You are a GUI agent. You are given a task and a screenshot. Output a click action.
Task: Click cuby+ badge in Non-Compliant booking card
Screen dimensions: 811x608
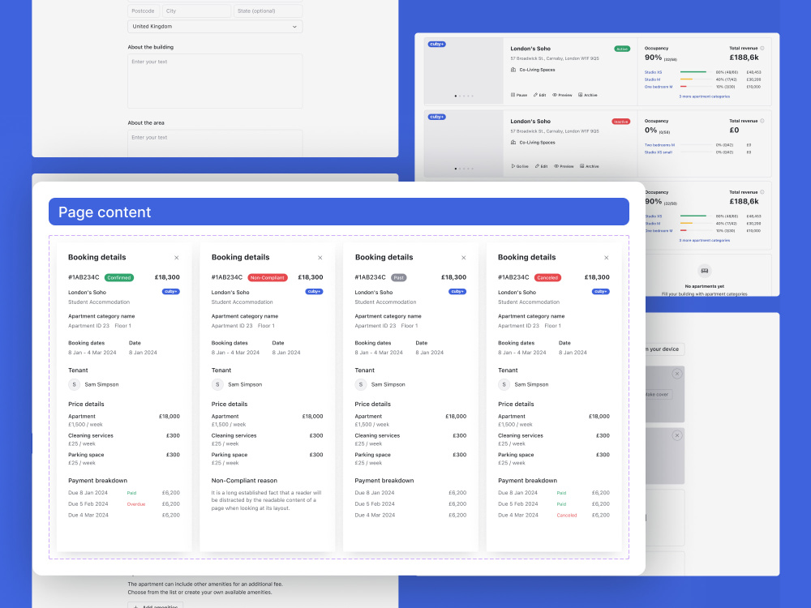(315, 292)
